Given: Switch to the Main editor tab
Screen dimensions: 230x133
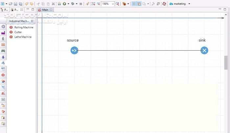Looking at the screenshot, I should pos(45,10).
